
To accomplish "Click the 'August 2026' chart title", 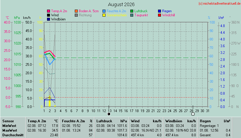I will 121,4.
